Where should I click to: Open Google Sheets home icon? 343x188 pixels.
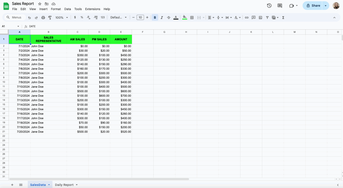(6, 6)
